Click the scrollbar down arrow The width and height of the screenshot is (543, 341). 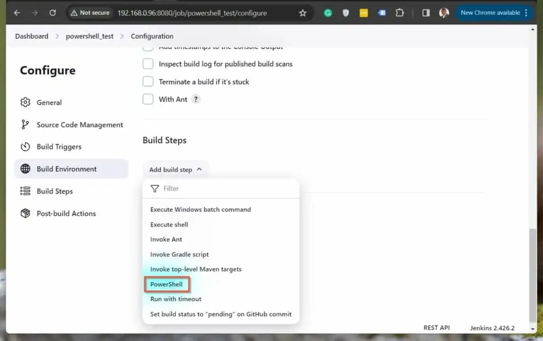tap(532, 329)
